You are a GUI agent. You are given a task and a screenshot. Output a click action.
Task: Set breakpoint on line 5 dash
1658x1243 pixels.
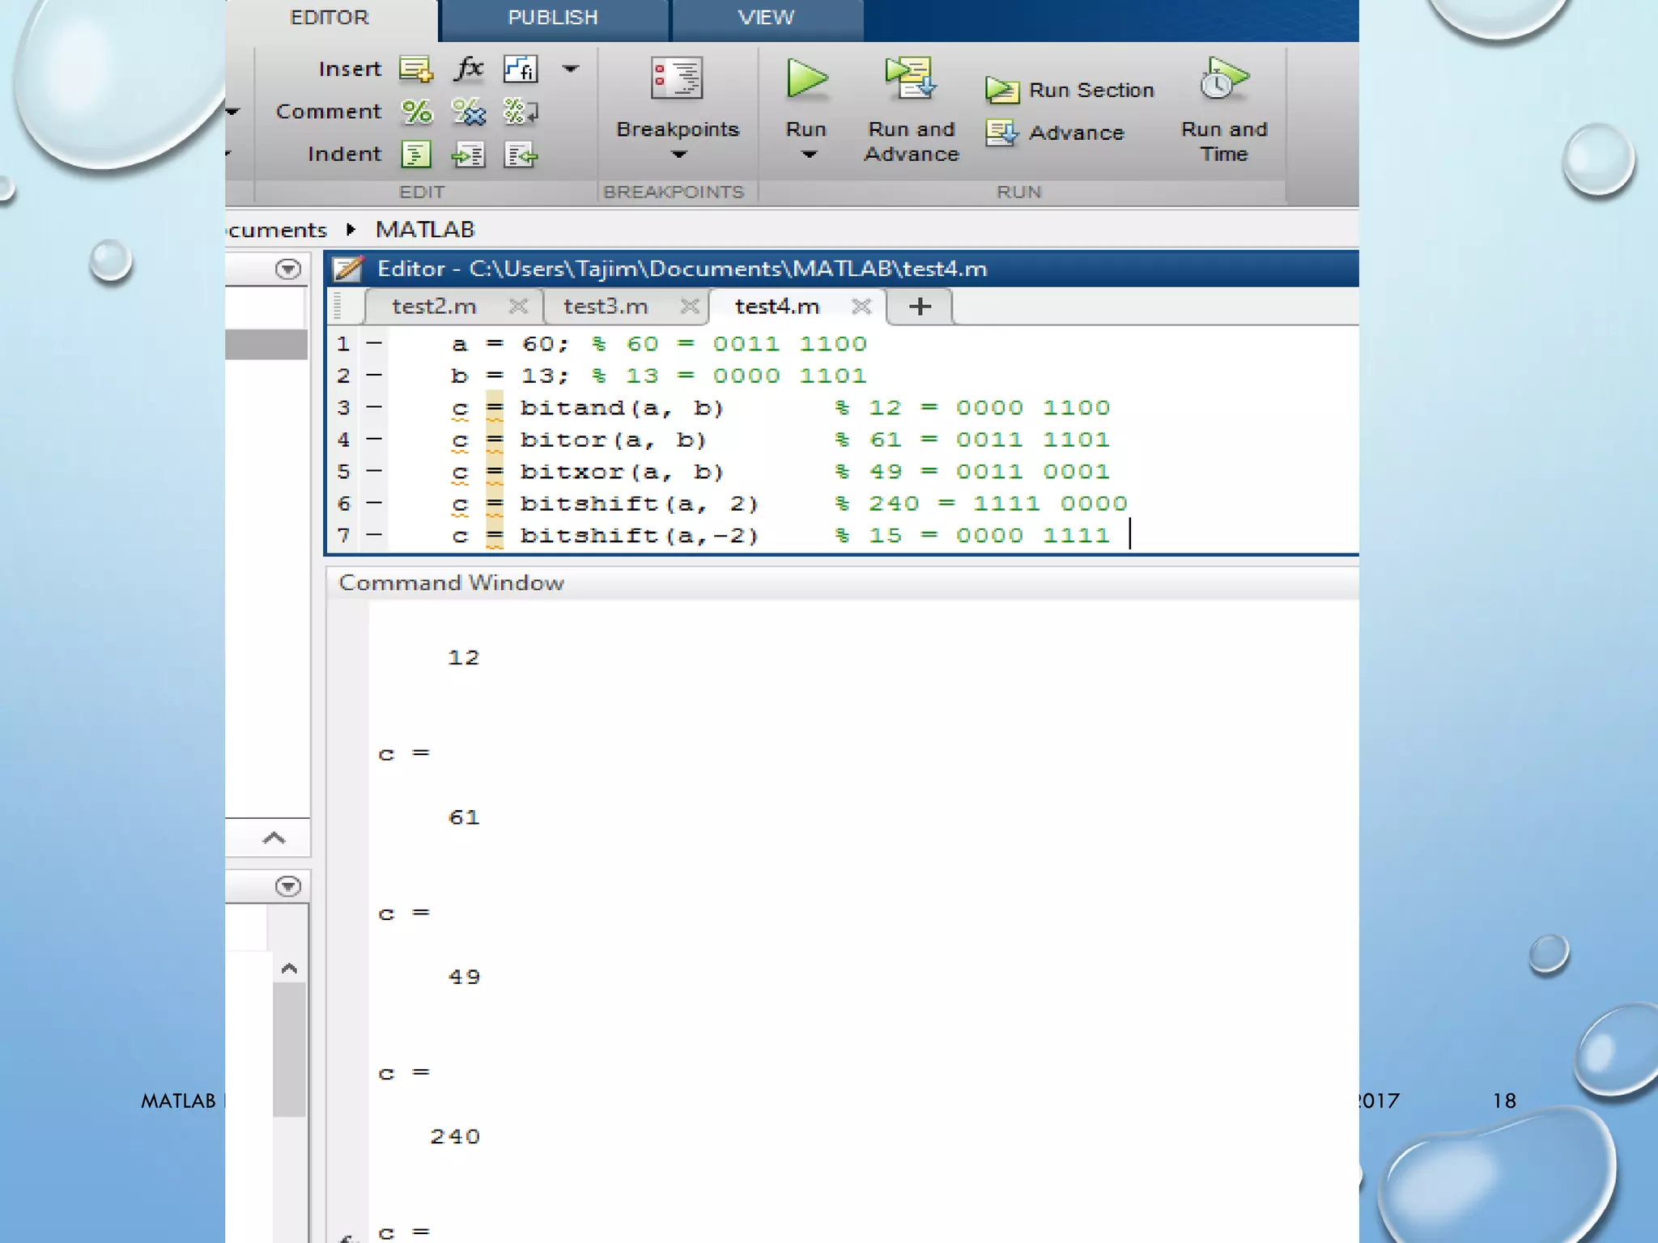(x=373, y=471)
